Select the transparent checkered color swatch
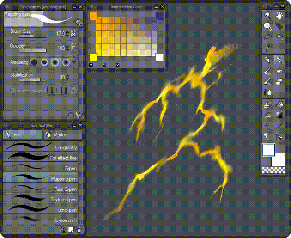This screenshot has height=238, width=291. (x=273, y=170)
